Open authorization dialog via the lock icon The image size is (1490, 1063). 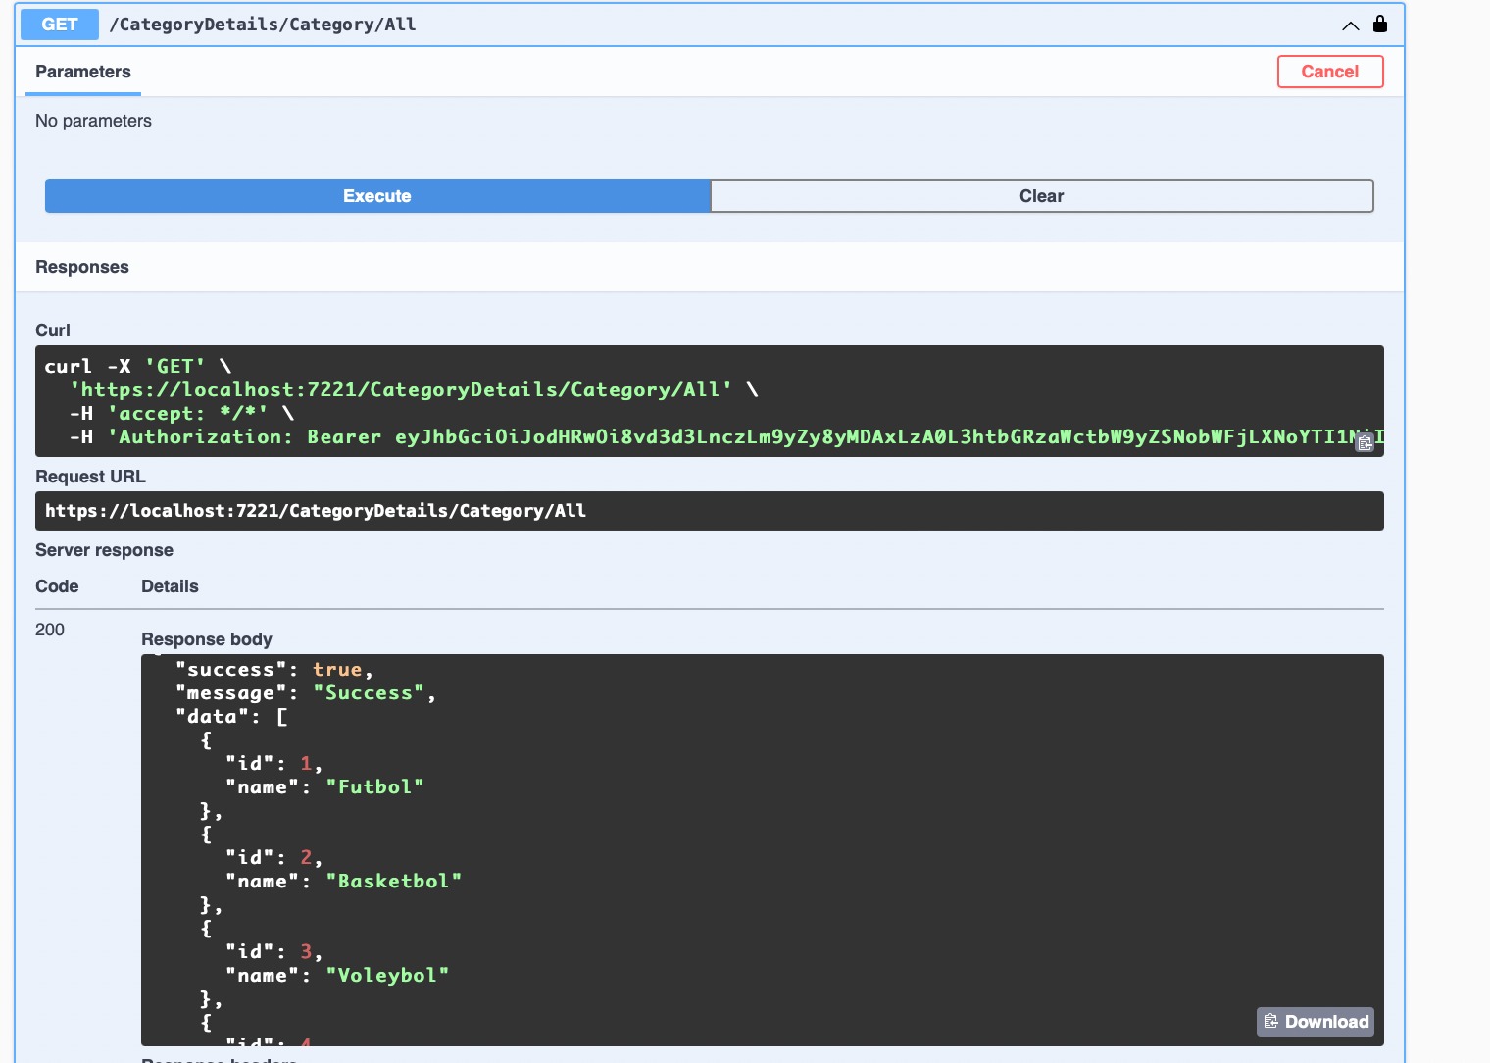pyautogui.click(x=1380, y=24)
